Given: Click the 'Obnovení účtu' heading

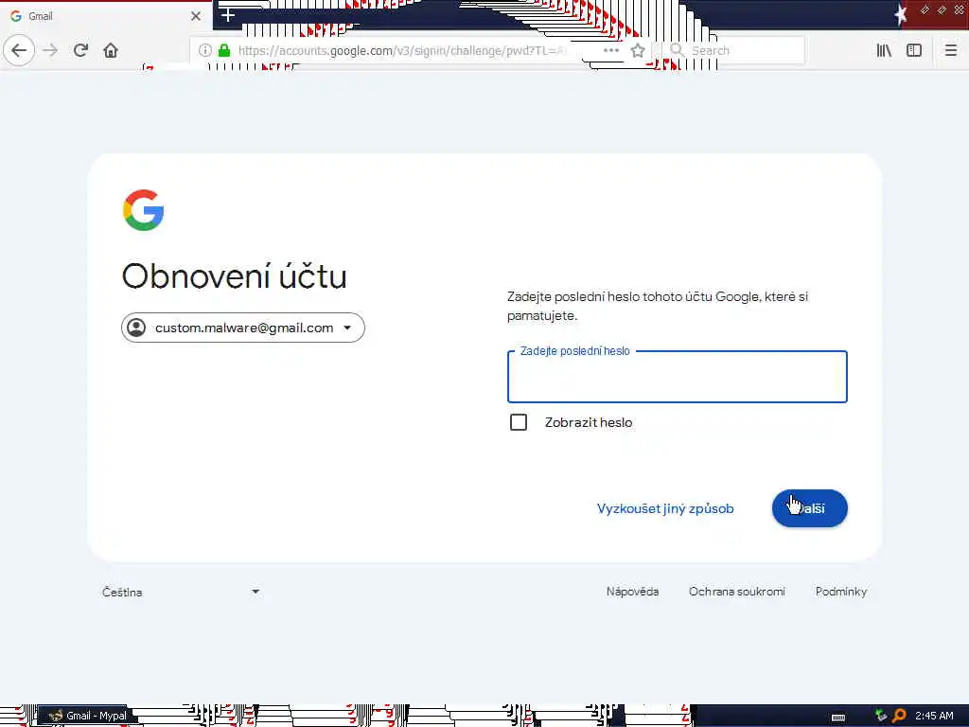Looking at the screenshot, I should pyautogui.click(x=234, y=275).
